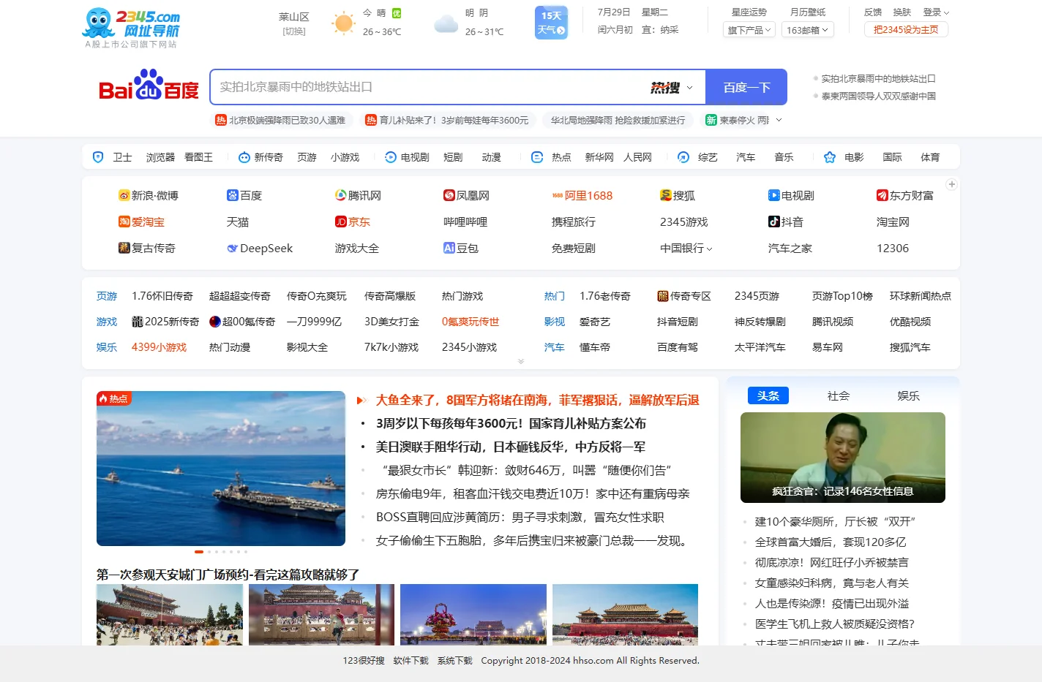Click the 疯狂贪官 news video thumbnail
Image resolution: width=1042 pixels, height=682 pixels.
pos(843,458)
